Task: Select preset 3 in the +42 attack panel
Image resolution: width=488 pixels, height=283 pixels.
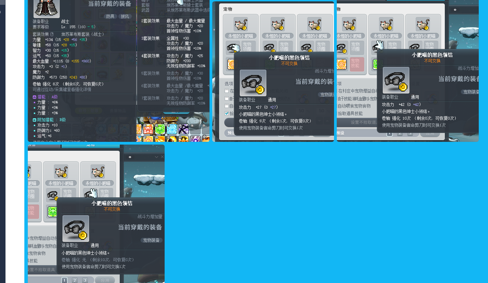Action: (x=410, y=133)
